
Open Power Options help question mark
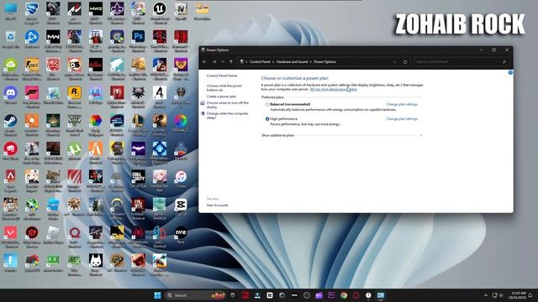click(x=510, y=73)
